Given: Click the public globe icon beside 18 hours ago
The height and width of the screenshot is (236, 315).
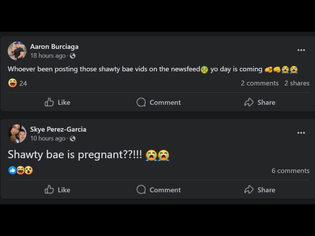Looking at the screenshot, I should 73,56.
